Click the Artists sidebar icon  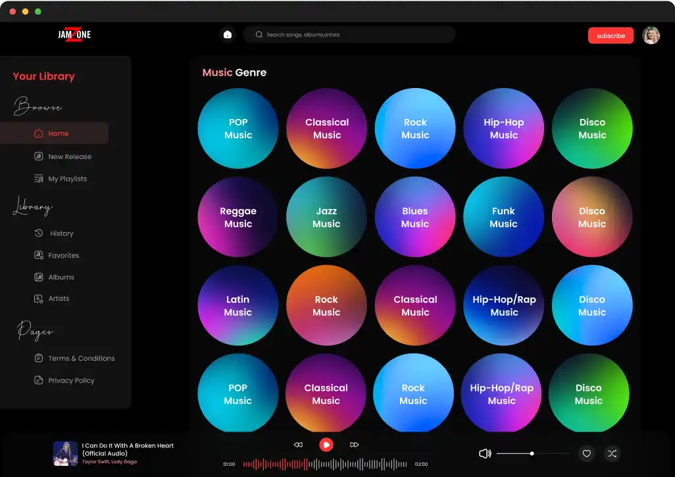coord(38,299)
